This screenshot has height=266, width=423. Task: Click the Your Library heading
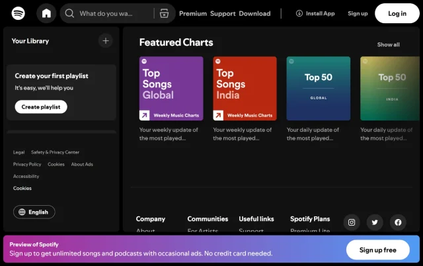point(30,41)
